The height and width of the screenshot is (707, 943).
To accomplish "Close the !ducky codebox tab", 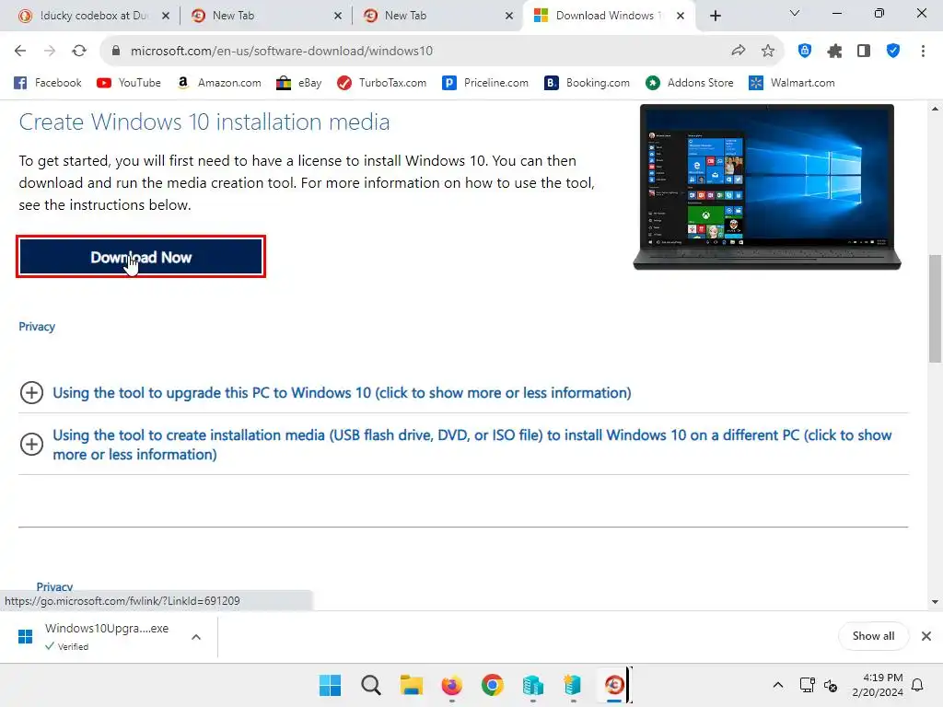I will 166,17.
